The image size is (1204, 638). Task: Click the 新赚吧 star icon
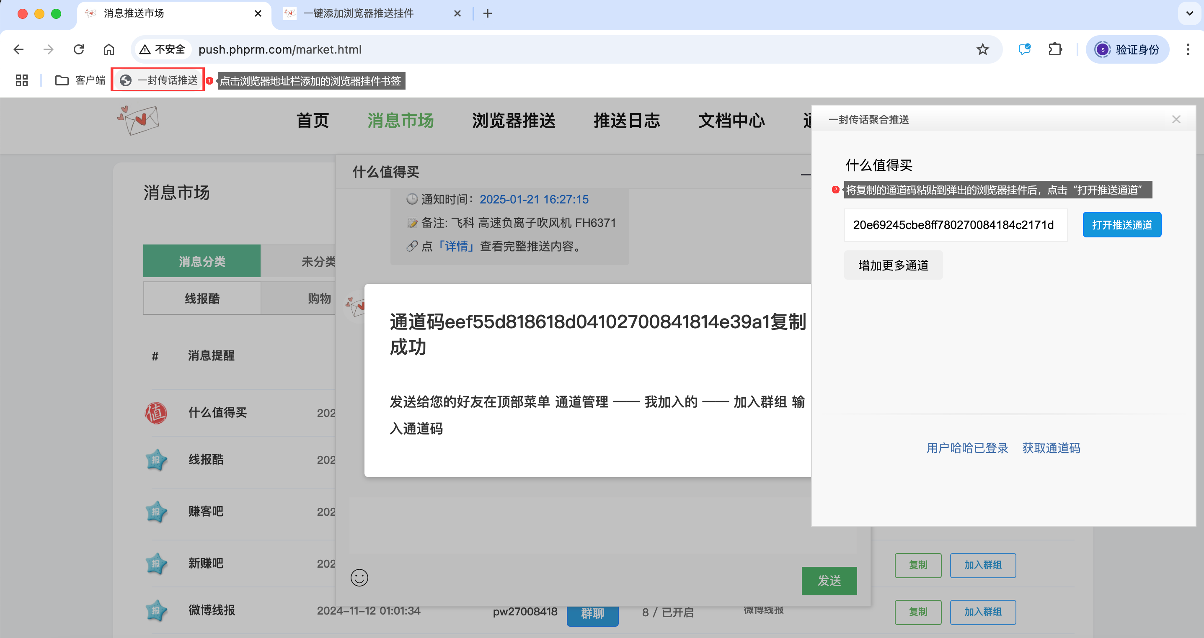coord(156,563)
